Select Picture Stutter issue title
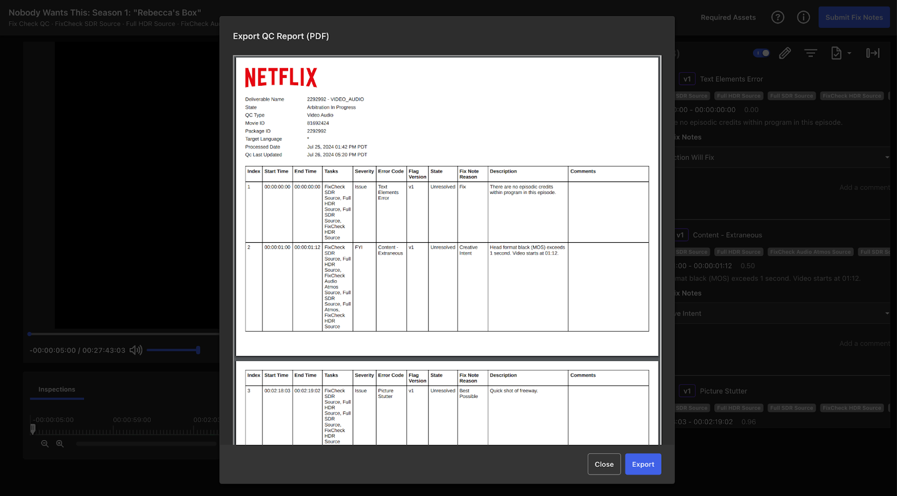Viewport: 897px width, 496px height. 723,391
